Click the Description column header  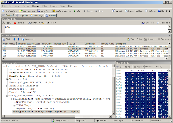click(x=142, y=44)
